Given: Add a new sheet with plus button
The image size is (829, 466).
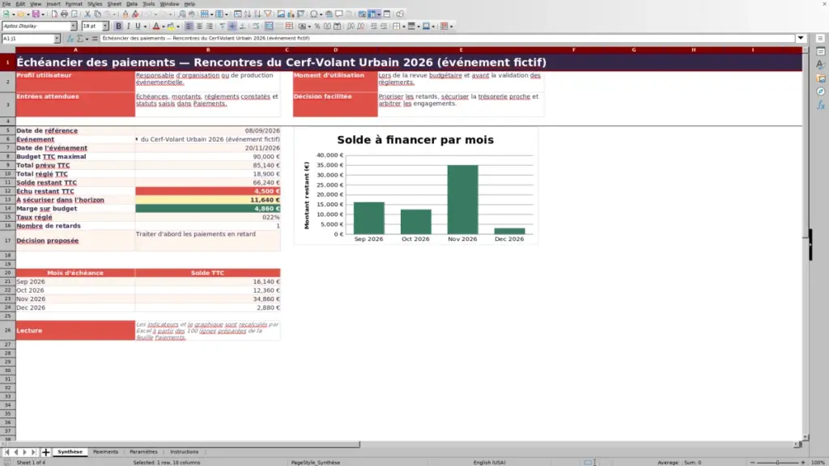Looking at the screenshot, I should [x=45, y=452].
